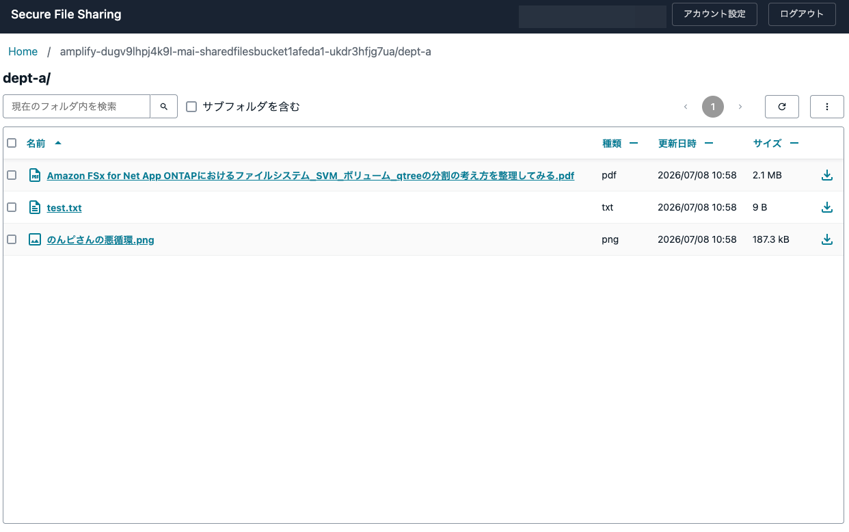The width and height of the screenshot is (849, 532).
Task: Open the Amazon FSx for NetApp ONTAP PDF link
Action: click(310, 176)
